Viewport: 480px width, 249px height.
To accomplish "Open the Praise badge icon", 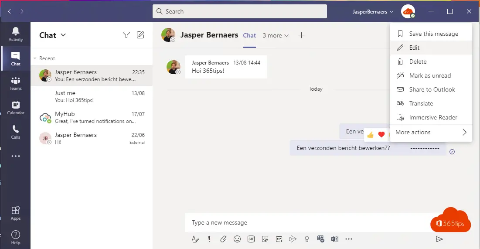I will tap(307, 239).
